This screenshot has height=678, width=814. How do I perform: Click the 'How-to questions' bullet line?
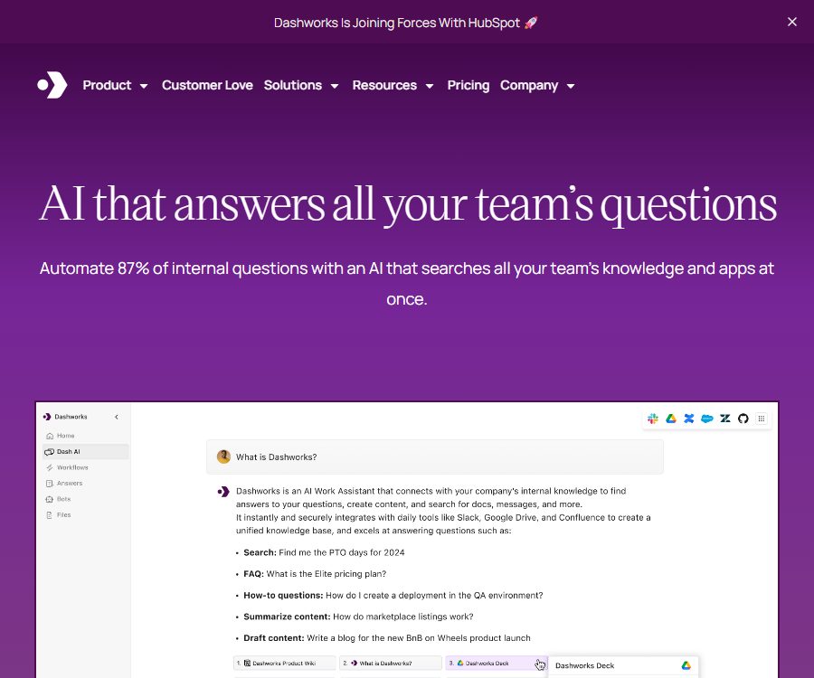point(393,595)
